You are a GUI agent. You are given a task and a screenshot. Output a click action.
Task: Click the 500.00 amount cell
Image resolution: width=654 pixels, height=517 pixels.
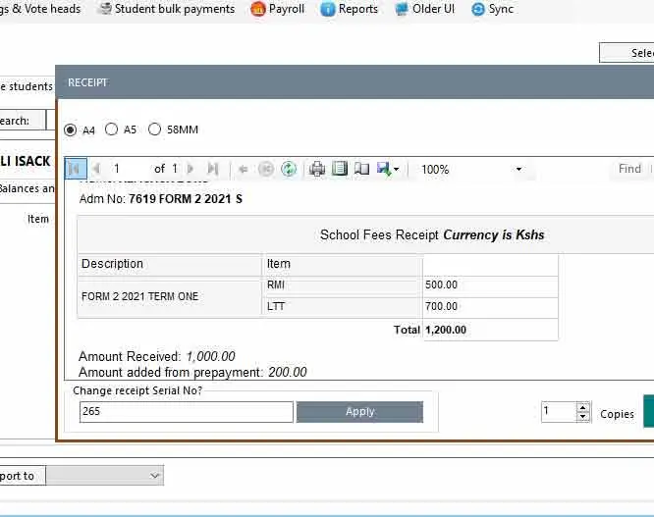(490, 285)
